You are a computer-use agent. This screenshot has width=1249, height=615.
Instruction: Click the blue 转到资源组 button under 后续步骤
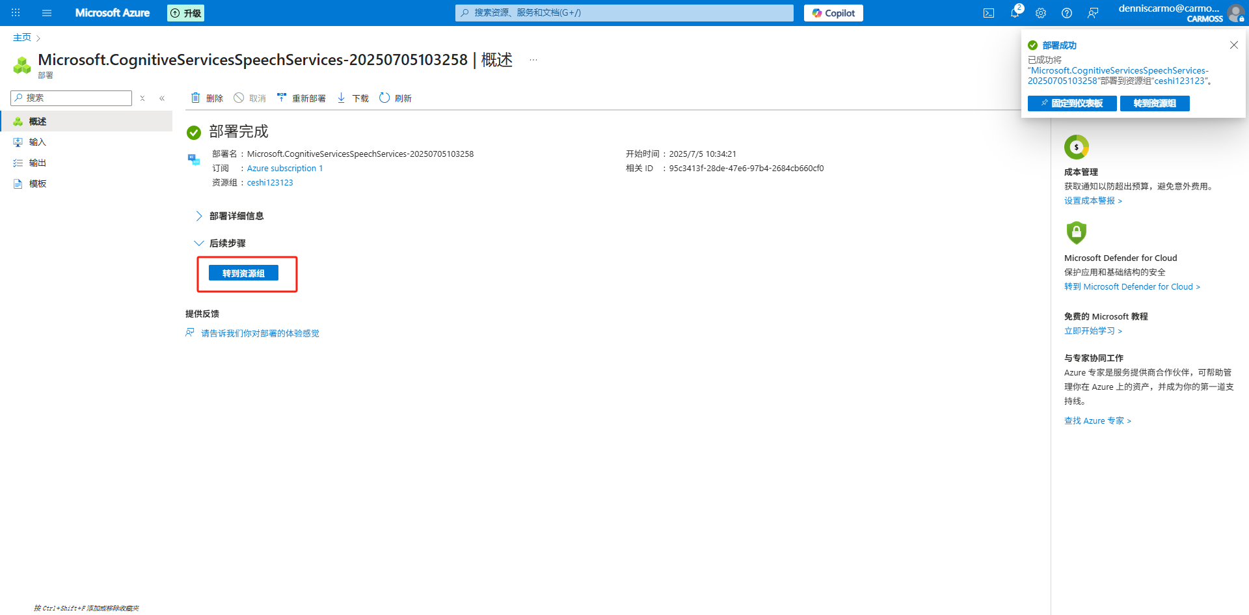point(243,273)
